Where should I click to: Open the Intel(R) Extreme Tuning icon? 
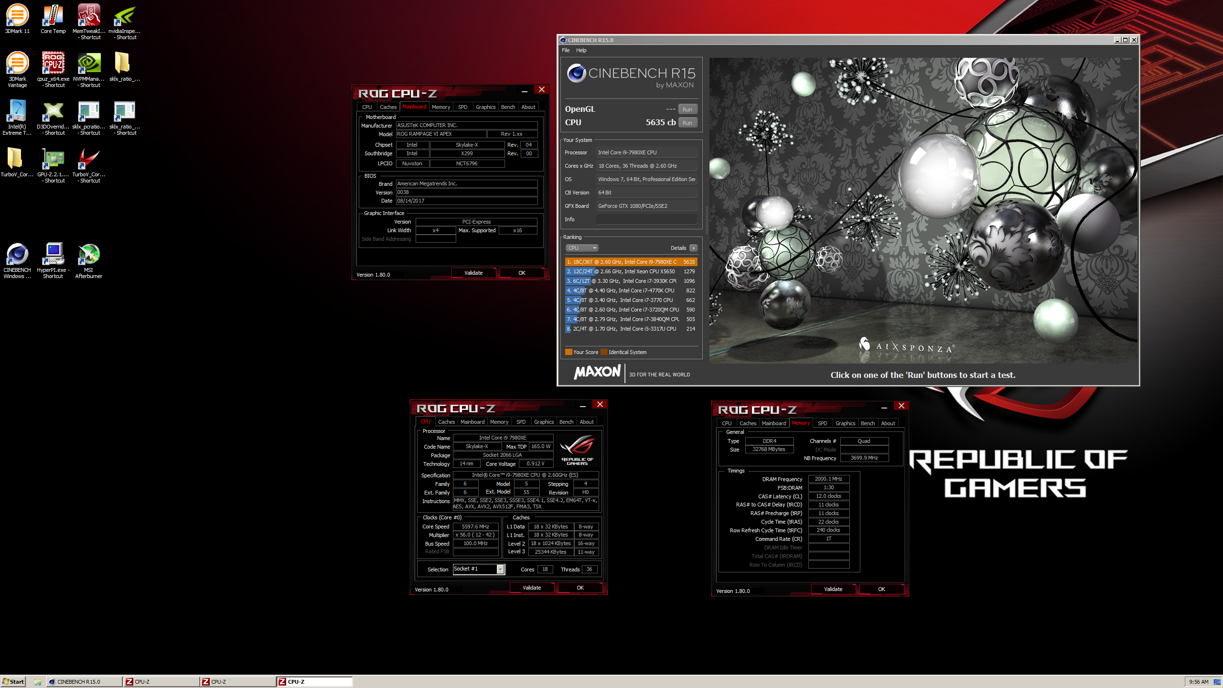(x=17, y=118)
